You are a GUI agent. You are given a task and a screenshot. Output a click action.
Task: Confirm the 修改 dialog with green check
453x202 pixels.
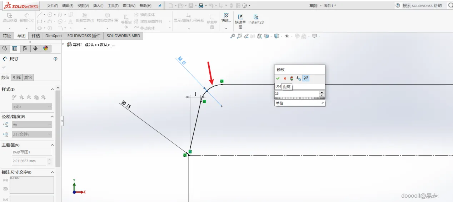[278, 79]
